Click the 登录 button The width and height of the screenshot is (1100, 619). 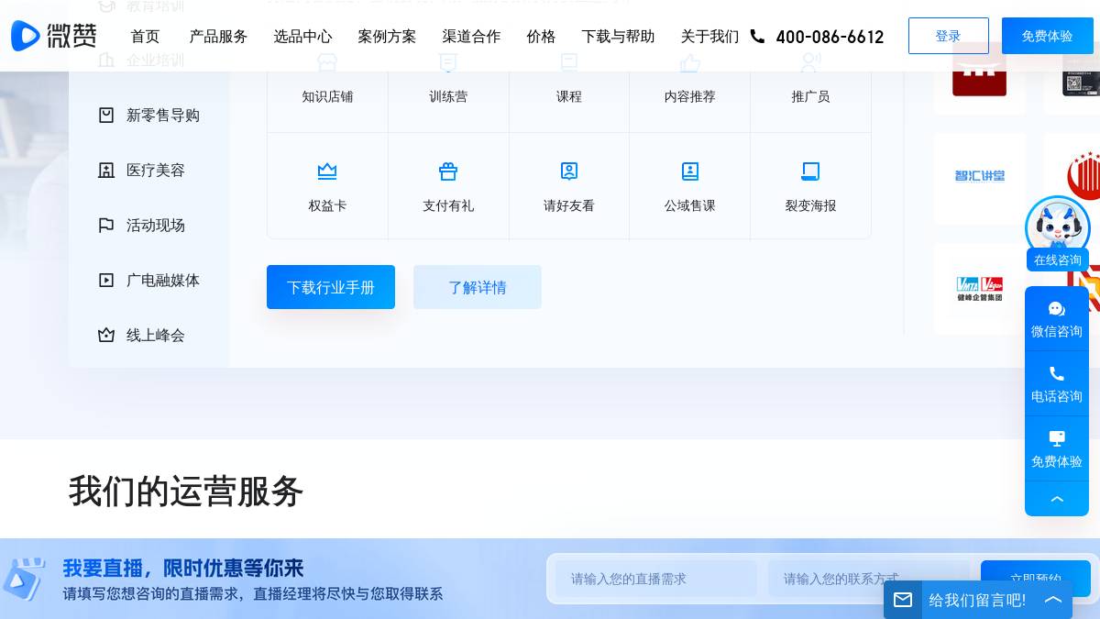pyautogui.click(x=949, y=36)
